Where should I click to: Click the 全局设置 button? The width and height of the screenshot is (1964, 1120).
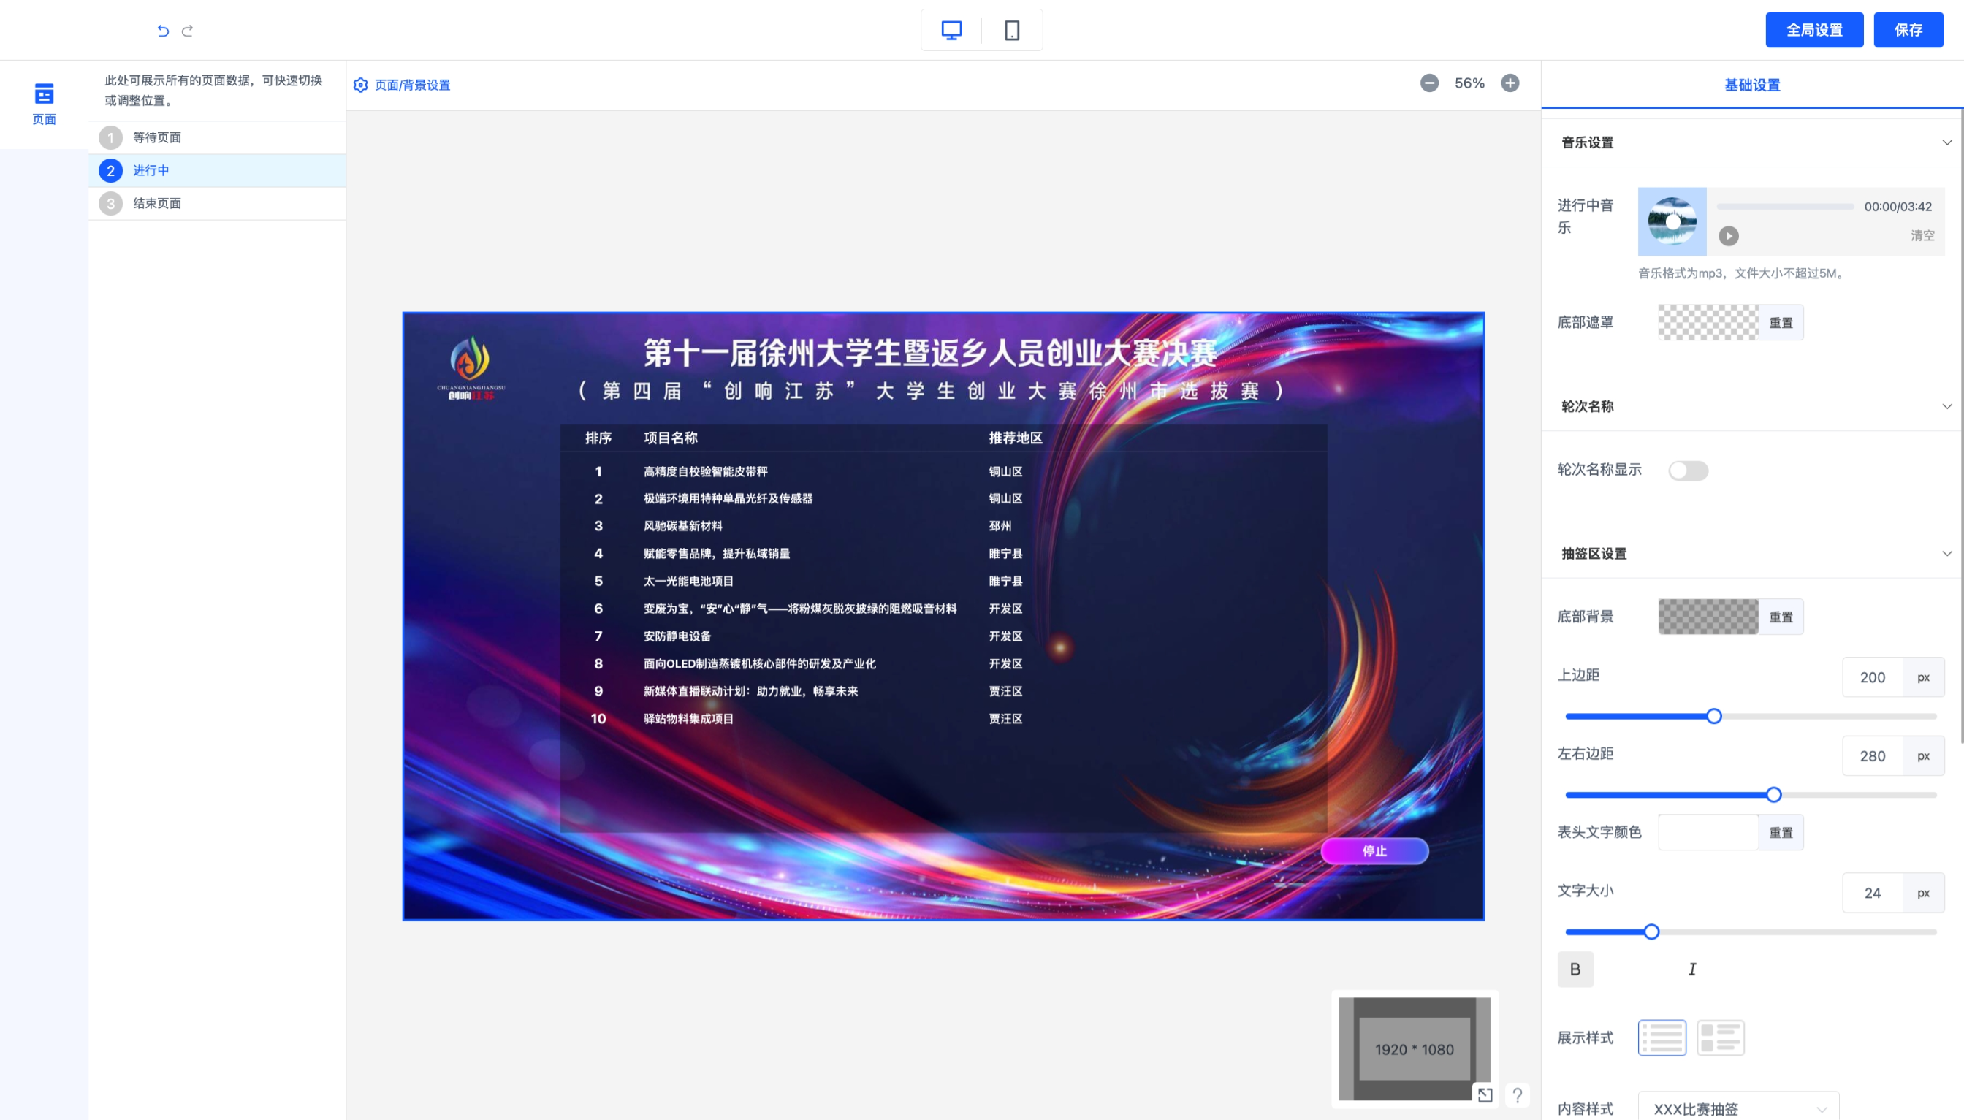coord(1814,30)
